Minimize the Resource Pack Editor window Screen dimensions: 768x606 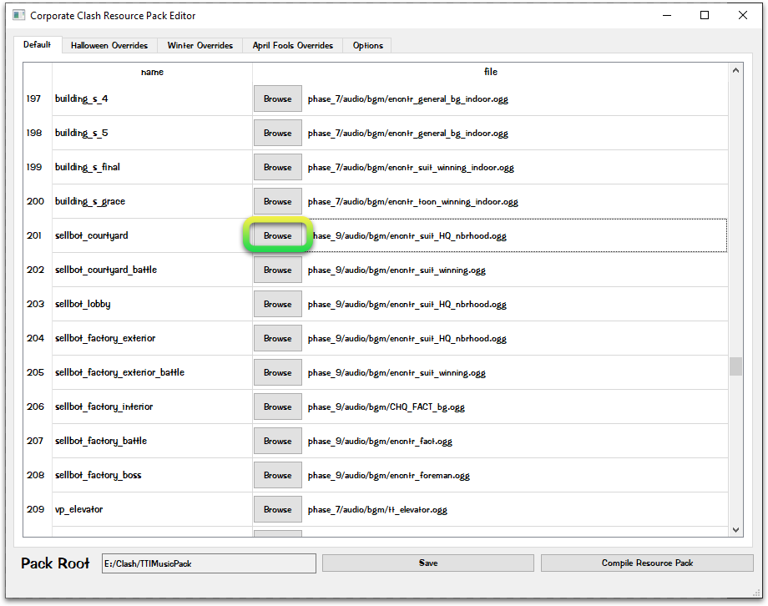[x=667, y=15]
